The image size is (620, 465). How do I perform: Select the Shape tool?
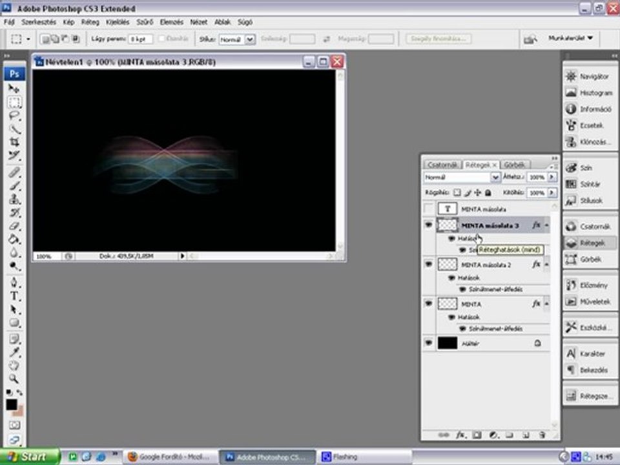coord(14,323)
